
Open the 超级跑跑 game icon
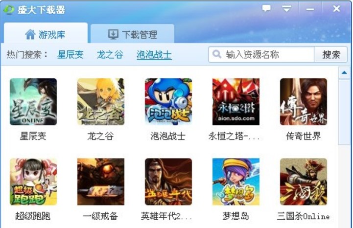pyautogui.click(x=33, y=182)
